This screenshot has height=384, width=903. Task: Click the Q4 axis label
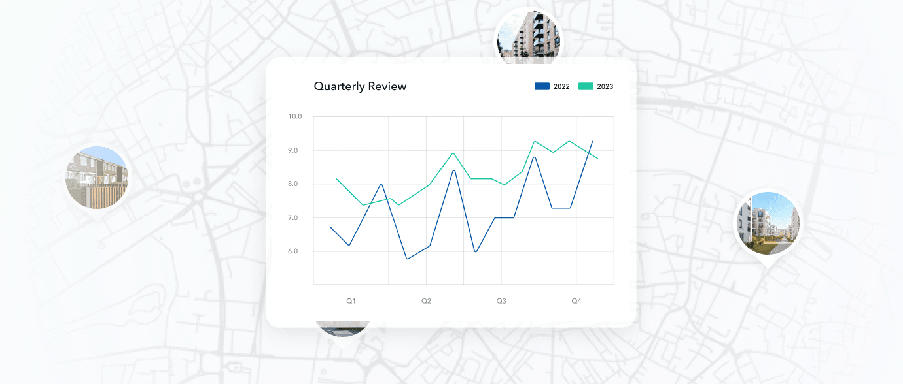(576, 301)
